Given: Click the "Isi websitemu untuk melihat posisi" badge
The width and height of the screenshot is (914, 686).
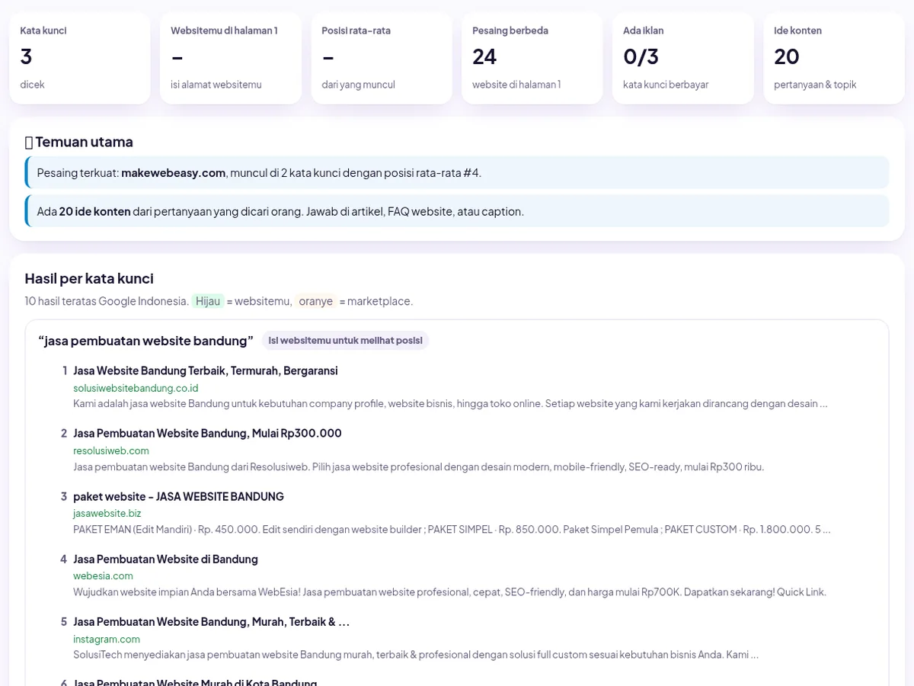Looking at the screenshot, I should (345, 341).
